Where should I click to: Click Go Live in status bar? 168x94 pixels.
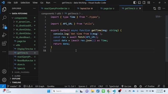click(x=127, y=86)
